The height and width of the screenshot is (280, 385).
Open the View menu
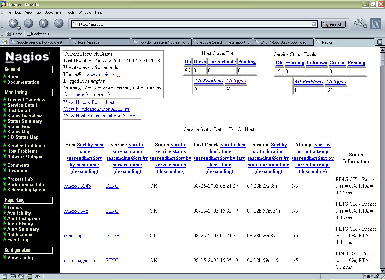coord(29,12)
